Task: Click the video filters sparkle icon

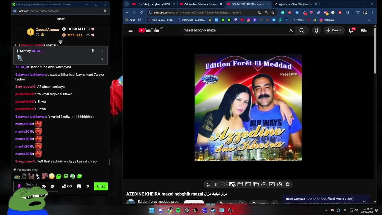Action: [x=272, y=184]
